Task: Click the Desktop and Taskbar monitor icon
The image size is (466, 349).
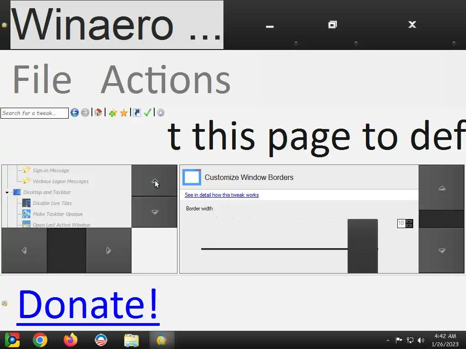Action: (17, 192)
